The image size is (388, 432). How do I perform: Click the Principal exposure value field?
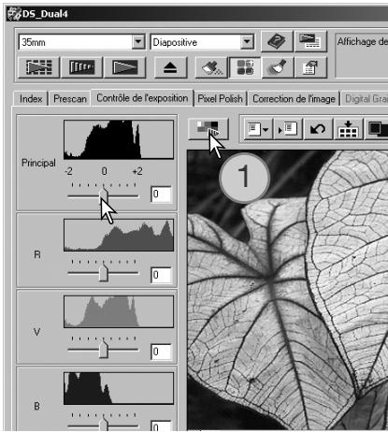(161, 194)
